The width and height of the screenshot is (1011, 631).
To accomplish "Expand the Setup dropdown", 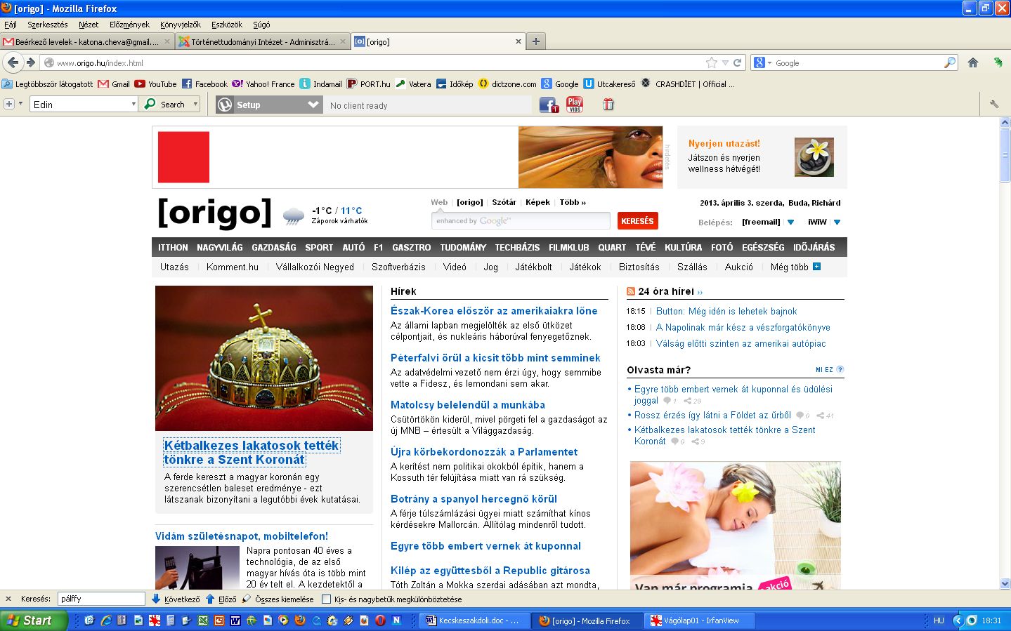I will click(x=313, y=105).
